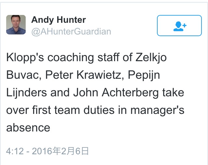208x165 pixels.
Task: Click the Andy Hunter display name
Action: [x=58, y=20]
